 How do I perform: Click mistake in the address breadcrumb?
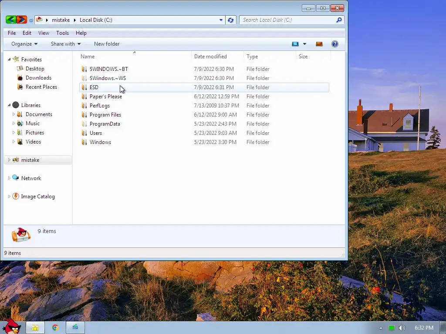coord(61,20)
